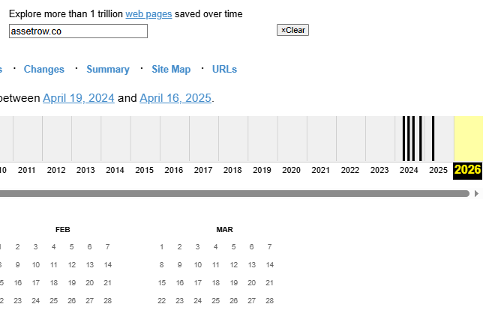Select year 2024 in the timeline
Viewport: 486px width, 310px height.
pos(409,170)
